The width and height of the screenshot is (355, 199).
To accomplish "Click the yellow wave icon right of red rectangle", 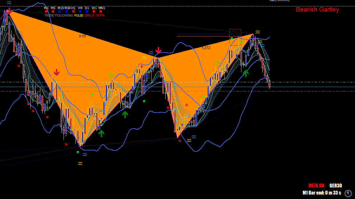I will pyautogui.click(x=258, y=32).
